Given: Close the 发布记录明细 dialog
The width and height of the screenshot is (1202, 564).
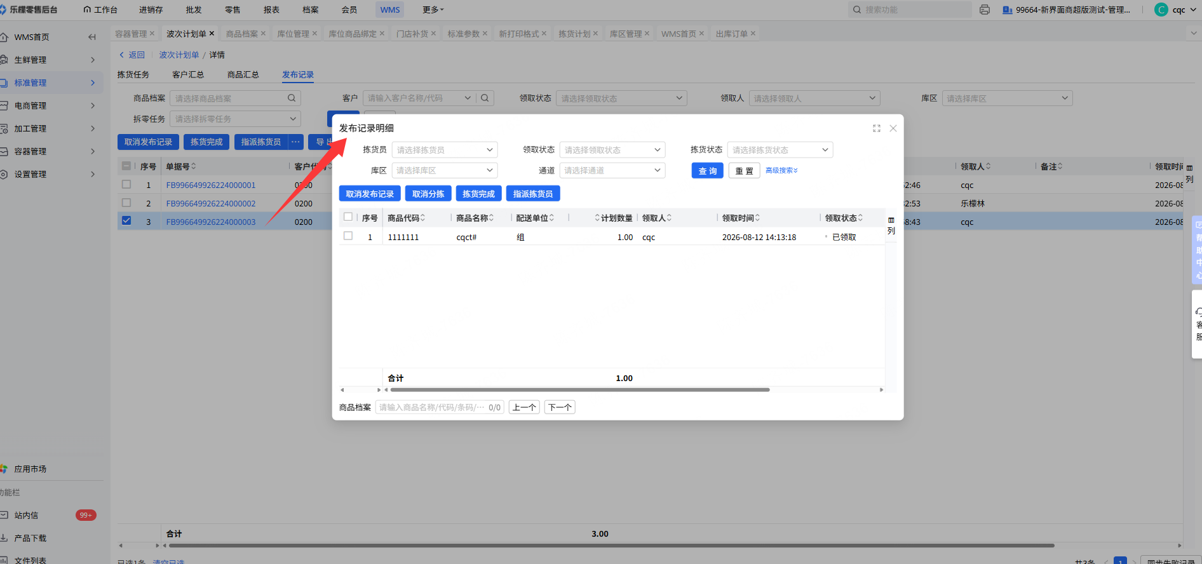Looking at the screenshot, I should coord(893,128).
